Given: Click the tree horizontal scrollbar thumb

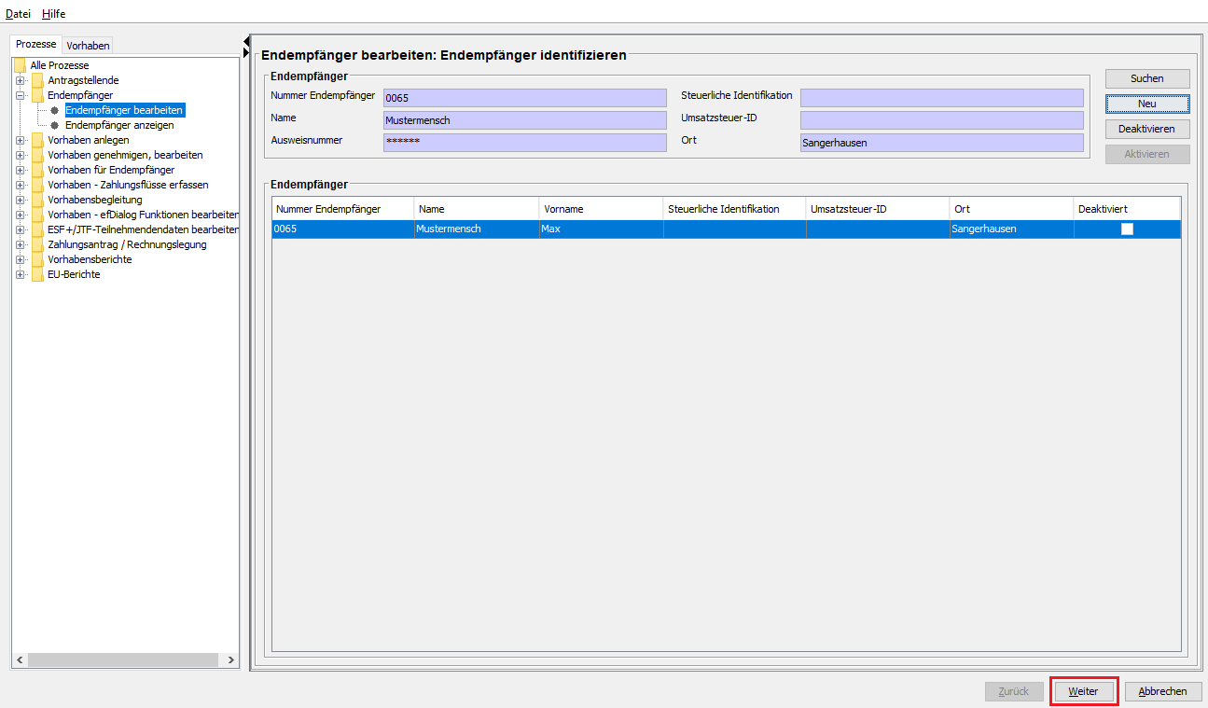Looking at the screenshot, I should pos(124,659).
